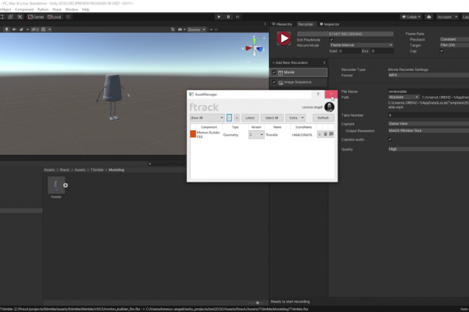The height and width of the screenshot is (312, 469).
Task: Click the Latest button in AssetManager
Action: click(x=250, y=118)
